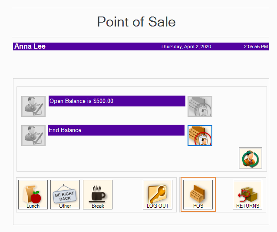Click the Open Balance is $500.00 field
Image resolution: width=277 pixels, height=232 pixels.
(x=117, y=101)
